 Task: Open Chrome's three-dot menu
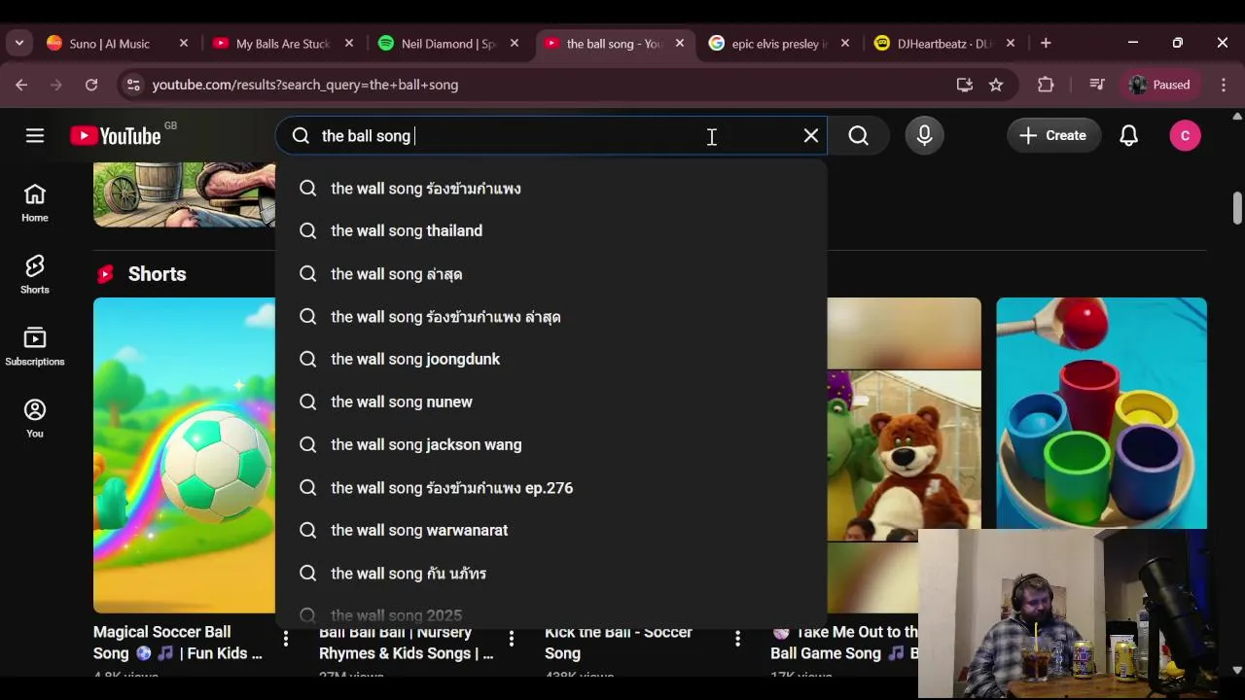pos(1224,85)
